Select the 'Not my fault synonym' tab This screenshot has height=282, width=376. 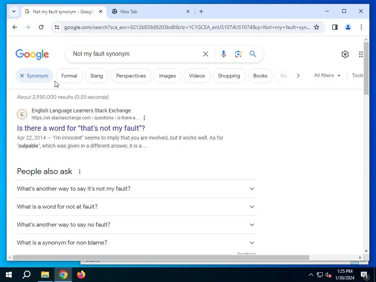(x=63, y=11)
